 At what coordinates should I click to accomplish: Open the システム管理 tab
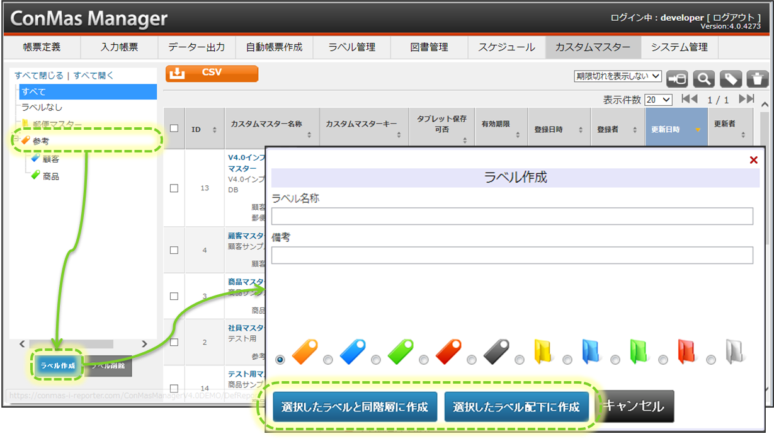(679, 47)
